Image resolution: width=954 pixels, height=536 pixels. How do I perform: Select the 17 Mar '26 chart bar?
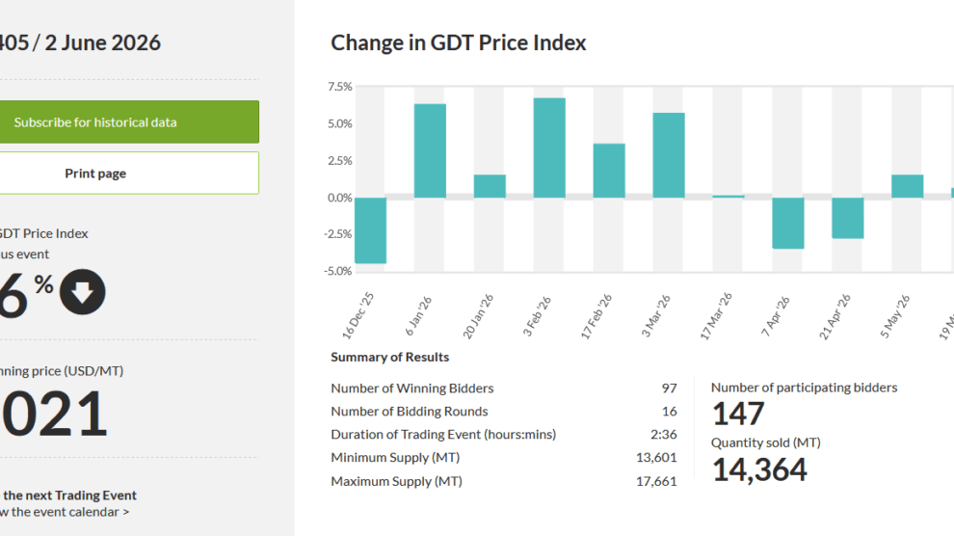click(729, 197)
